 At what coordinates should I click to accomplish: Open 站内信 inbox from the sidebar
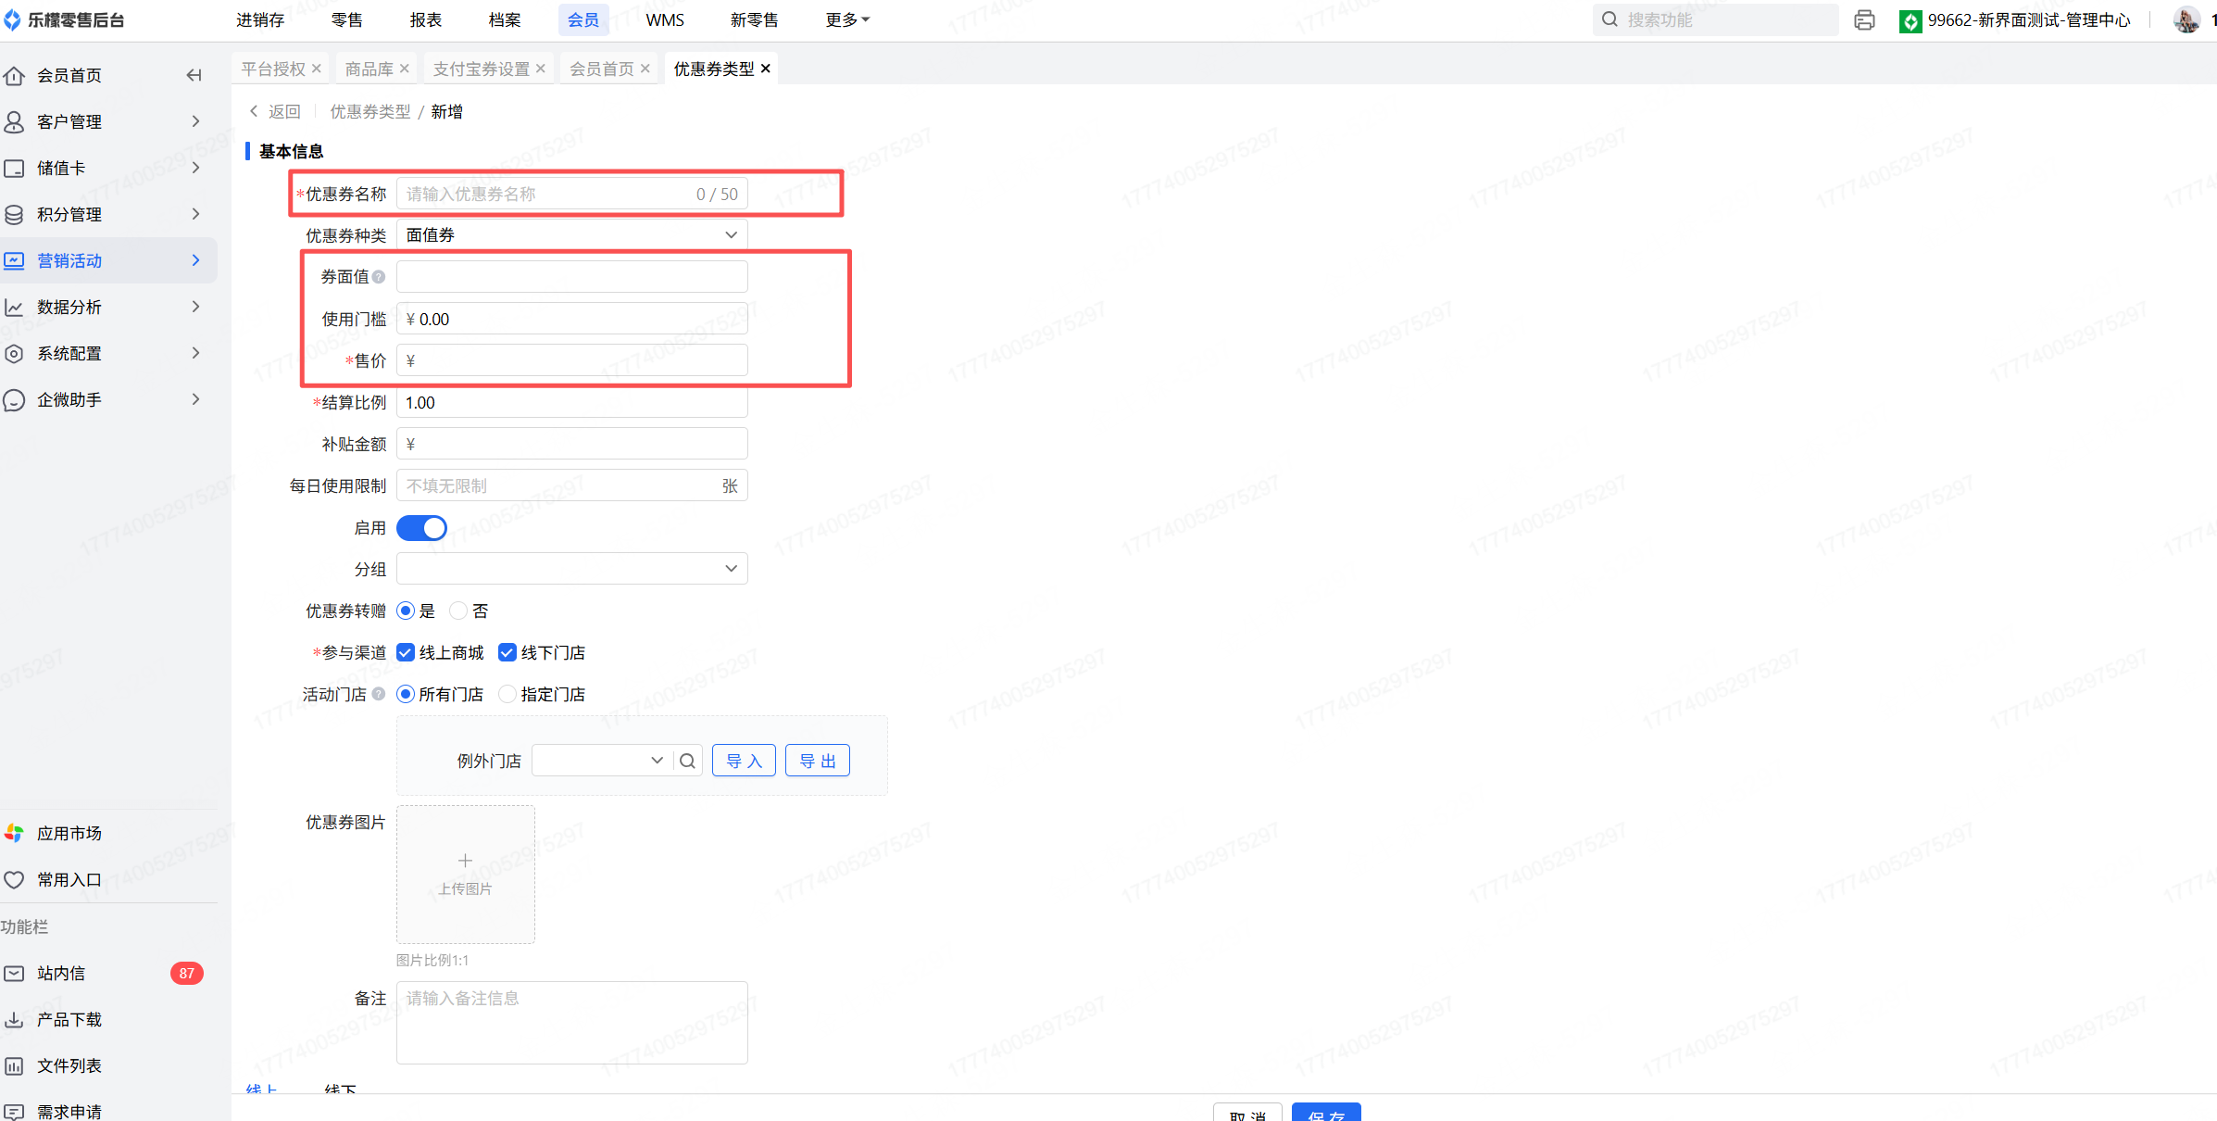point(61,973)
